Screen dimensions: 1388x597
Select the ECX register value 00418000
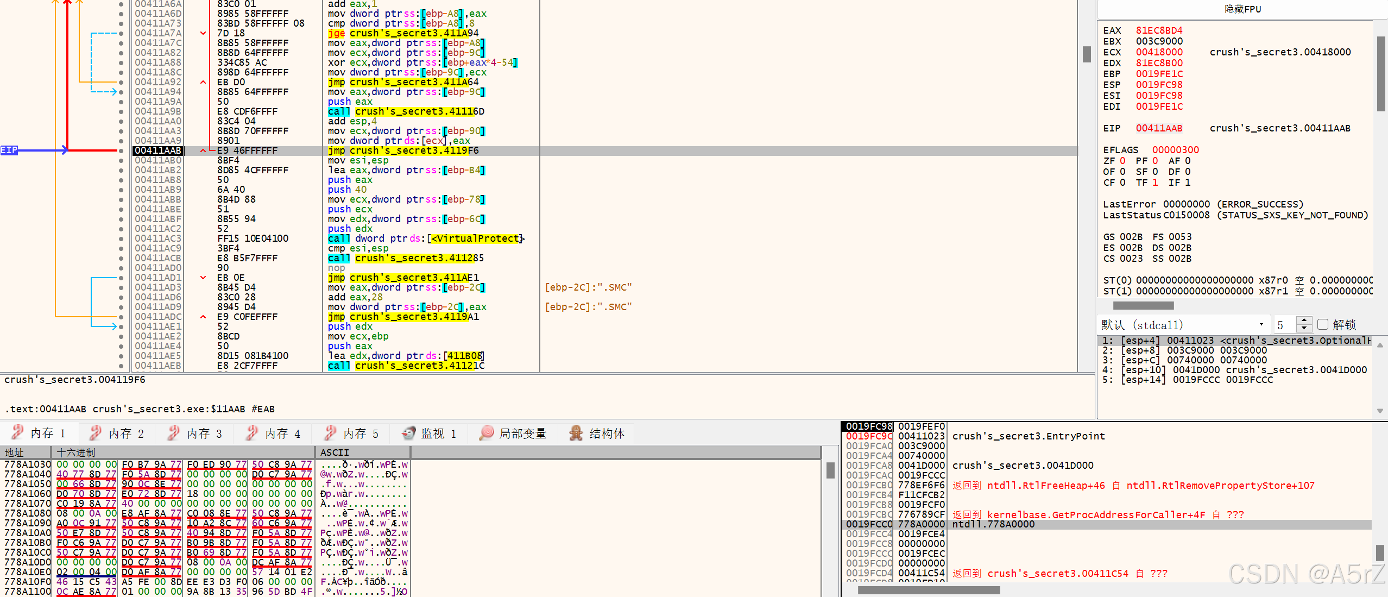coord(1159,52)
